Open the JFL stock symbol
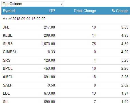 6,27
